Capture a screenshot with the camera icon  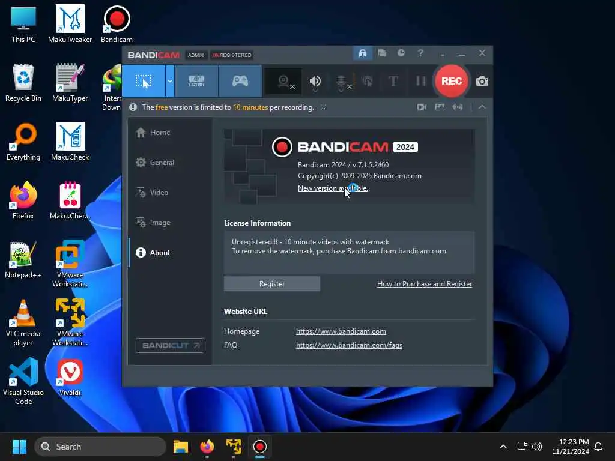click(x=482, y=81)
